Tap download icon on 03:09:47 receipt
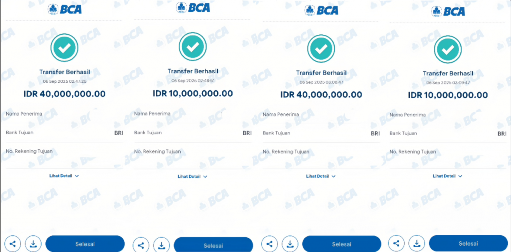The image size is (511, 252). (x=417, y=243)
